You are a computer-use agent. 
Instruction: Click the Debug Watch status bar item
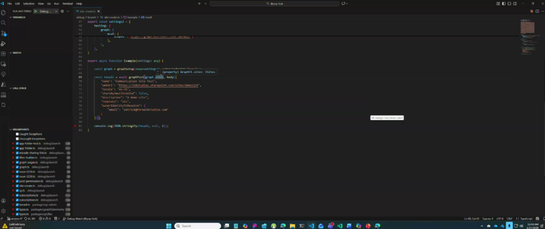tap(80, 218)
